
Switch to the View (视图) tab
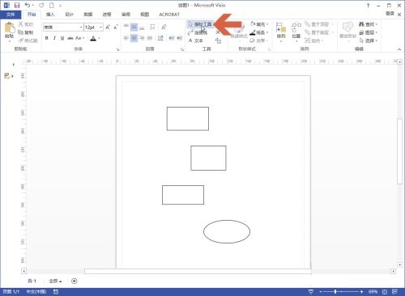(x=145, y=15)
